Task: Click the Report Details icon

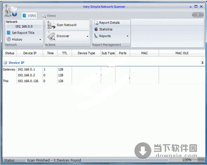Action: tap(96, 23)
